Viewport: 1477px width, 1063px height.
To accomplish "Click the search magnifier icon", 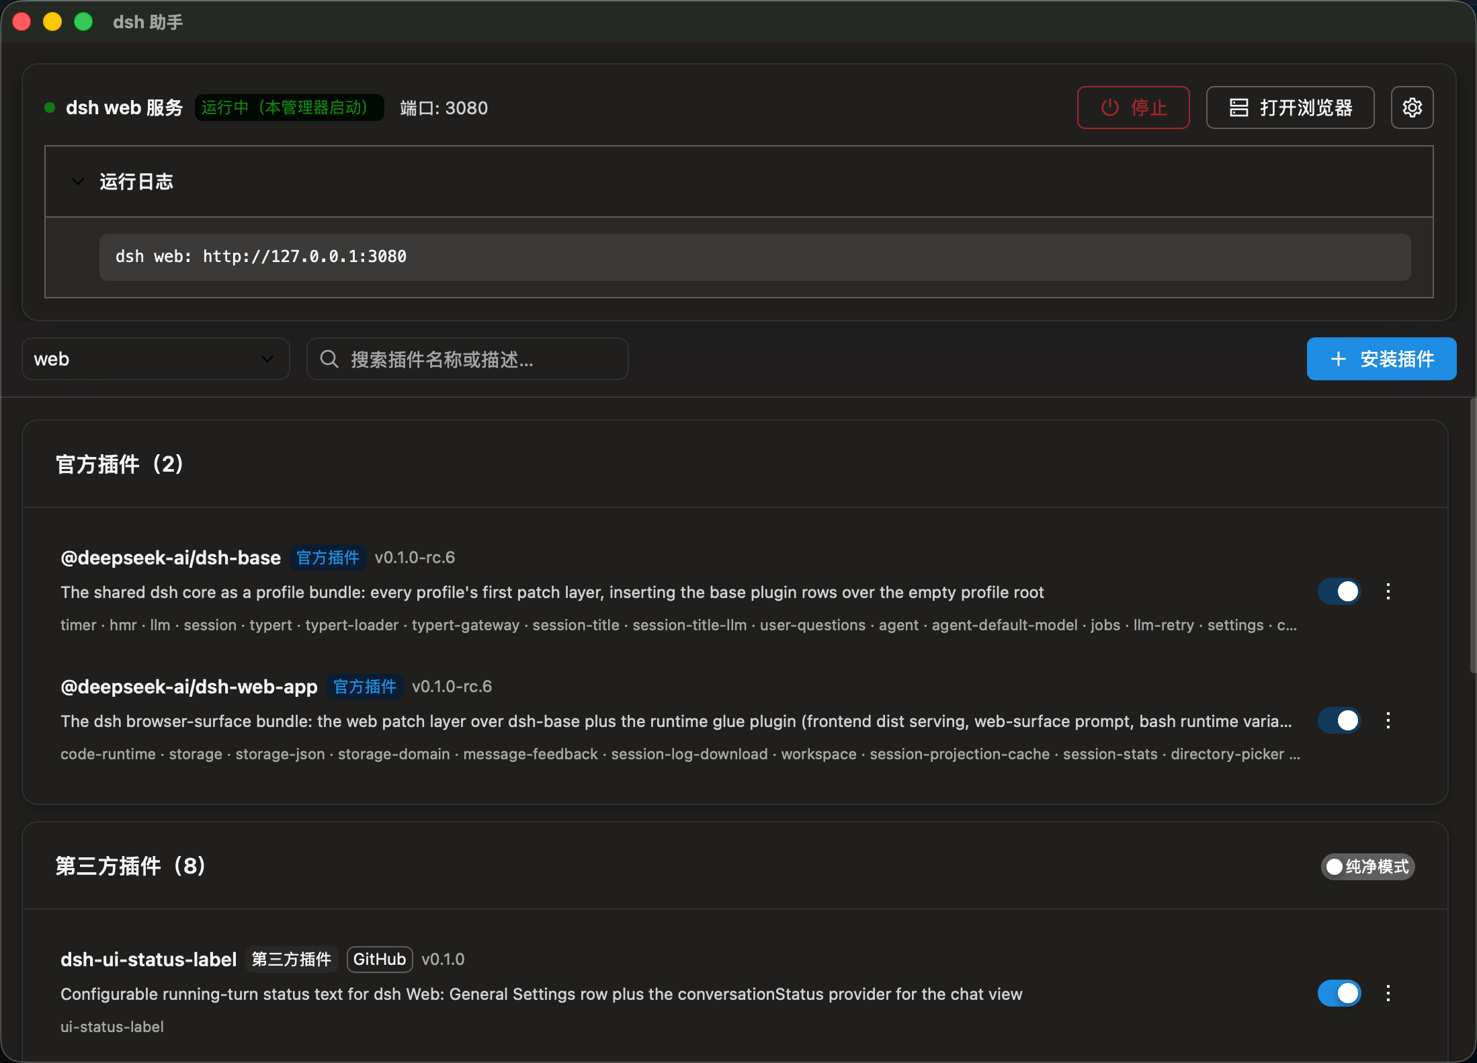I will click(329, 359).
